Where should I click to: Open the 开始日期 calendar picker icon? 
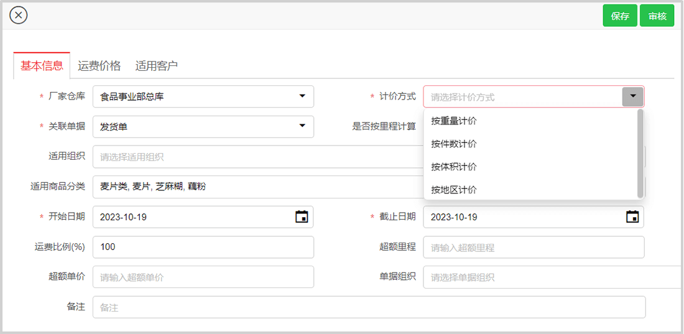coord(302,217)
